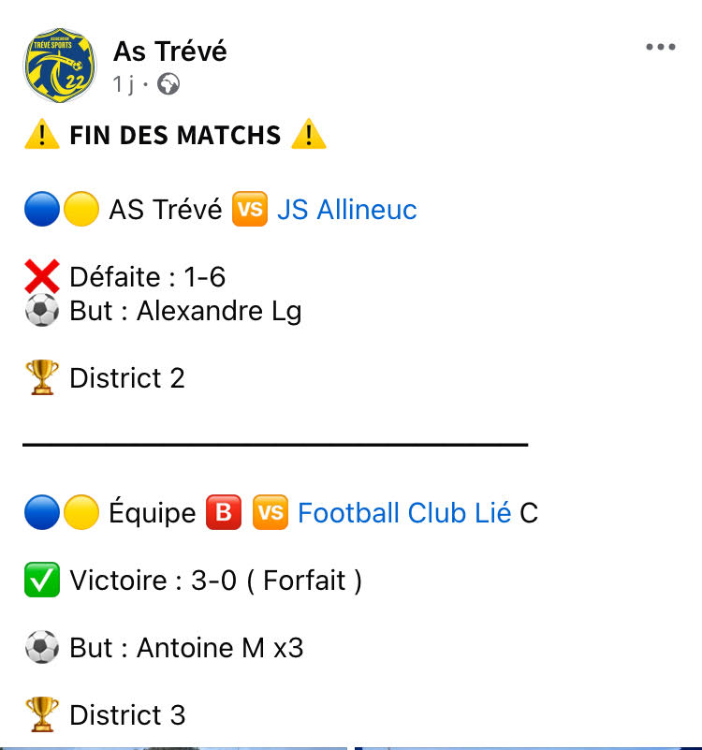Click the trophy icon beside District 2

(x=42, y=378)
